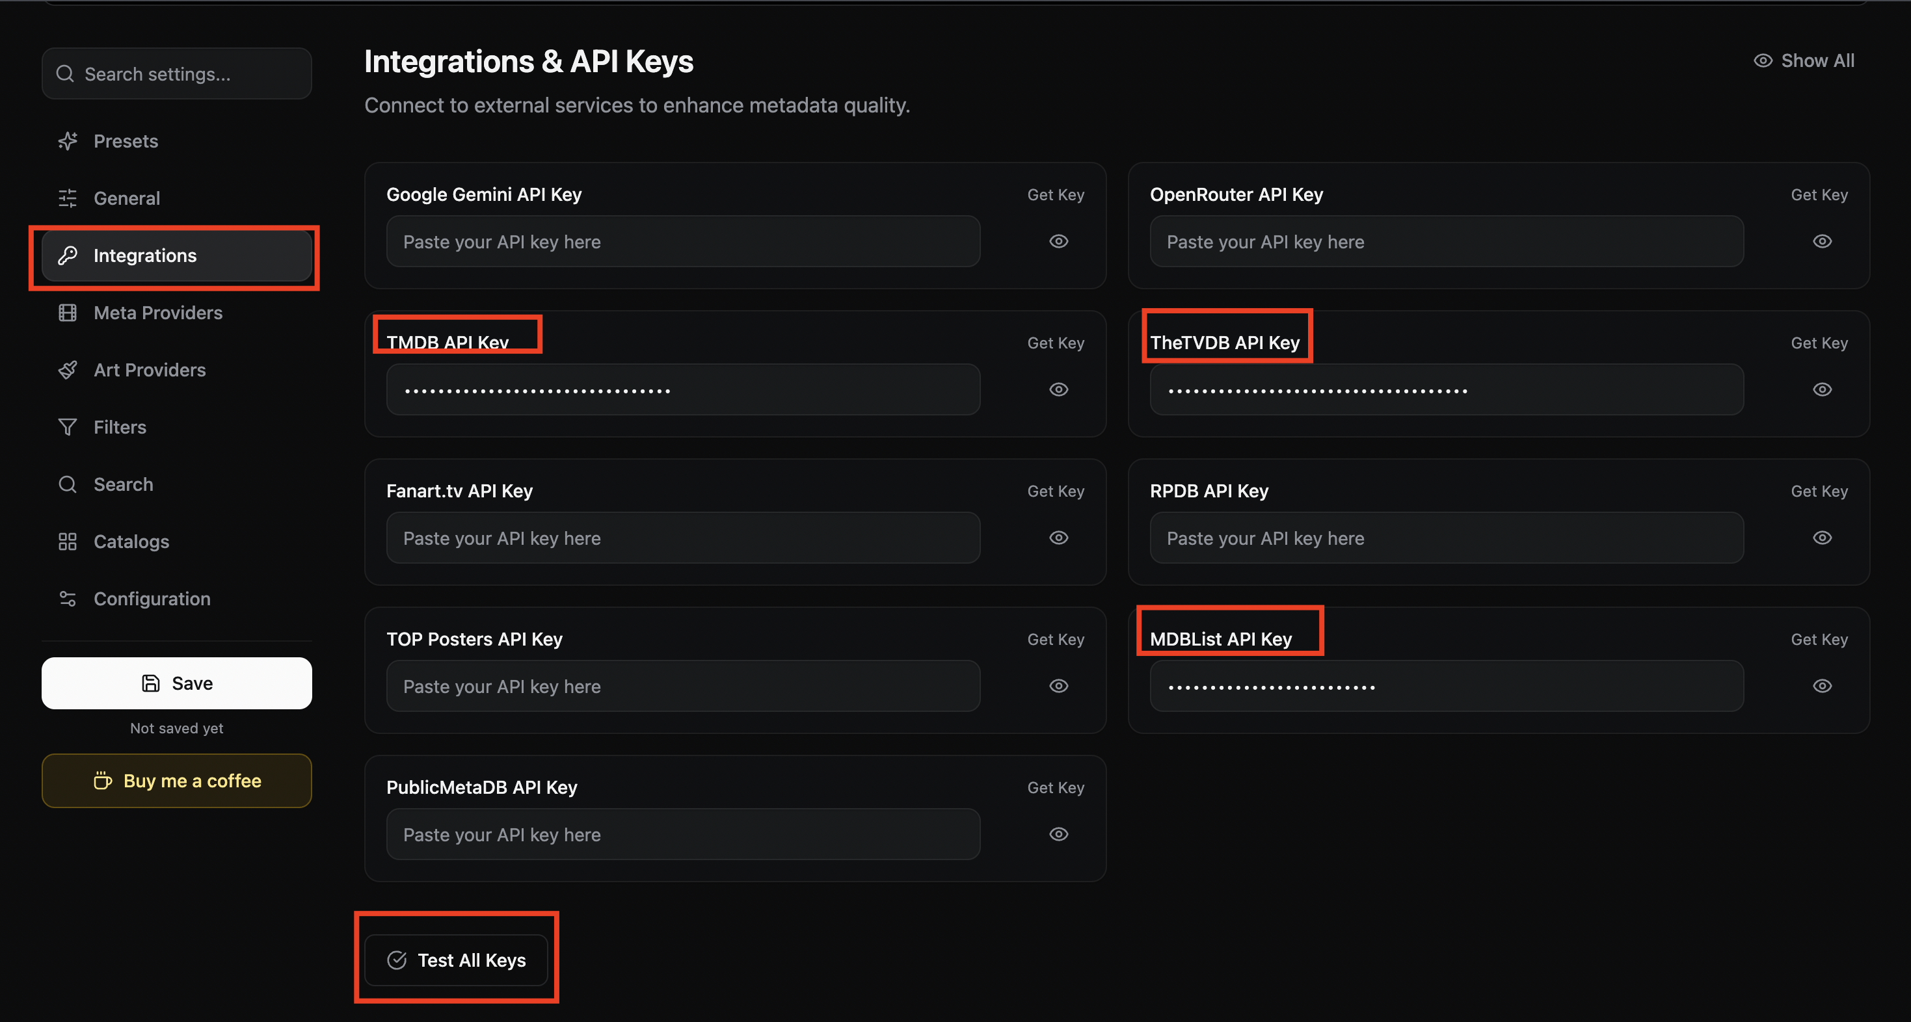Open Get Key link for PublicMetaDB
Viewport: 1911px width, 1022px height.
coord(1055,788)
